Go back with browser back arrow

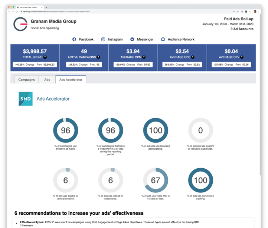[9, 11]
